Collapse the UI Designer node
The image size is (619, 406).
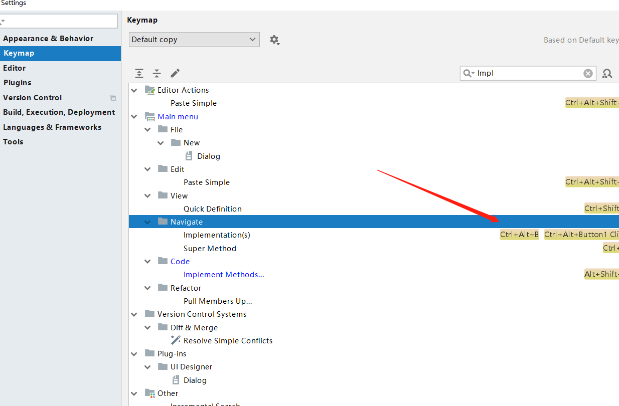147,367
